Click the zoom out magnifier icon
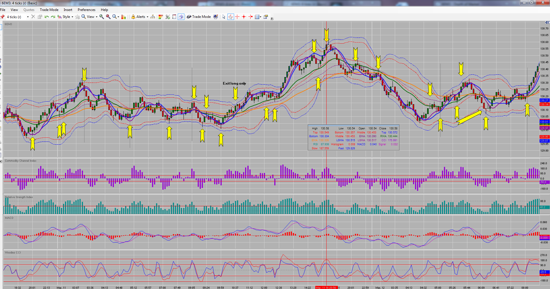This screenshot has height=289, width=550. [108, 17]
